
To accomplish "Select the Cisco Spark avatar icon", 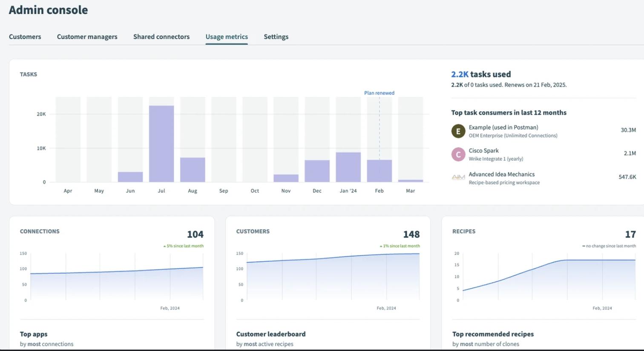I will point(457,154).
